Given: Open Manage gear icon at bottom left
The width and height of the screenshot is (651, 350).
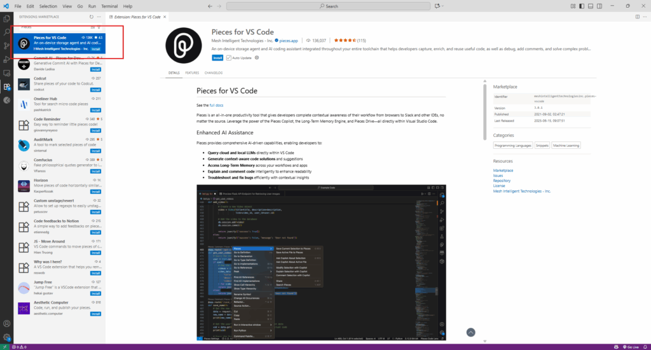Looking at the screenshot, I should tap(7, 337).
